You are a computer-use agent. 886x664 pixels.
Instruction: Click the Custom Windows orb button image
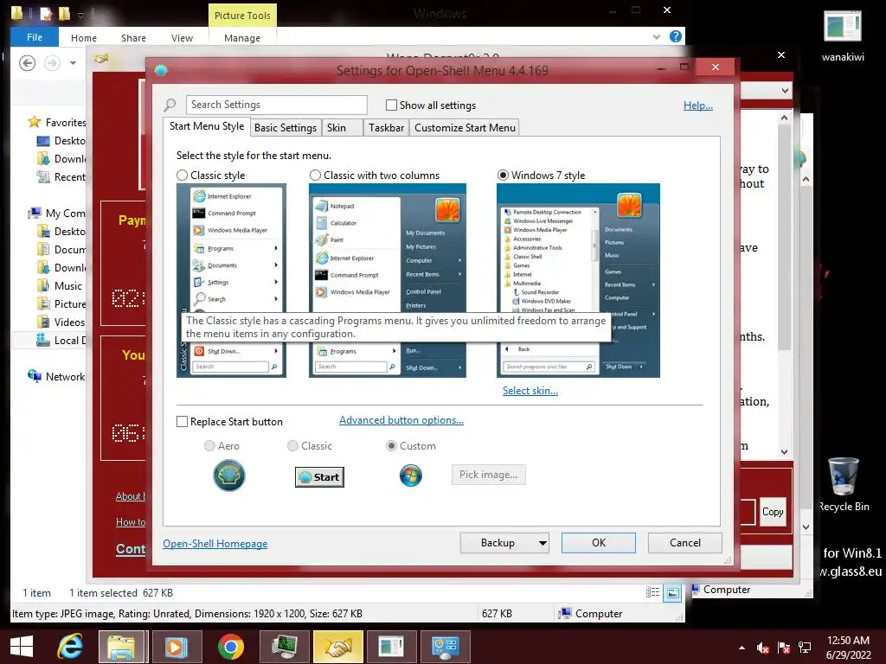click(x=411, y=476)
